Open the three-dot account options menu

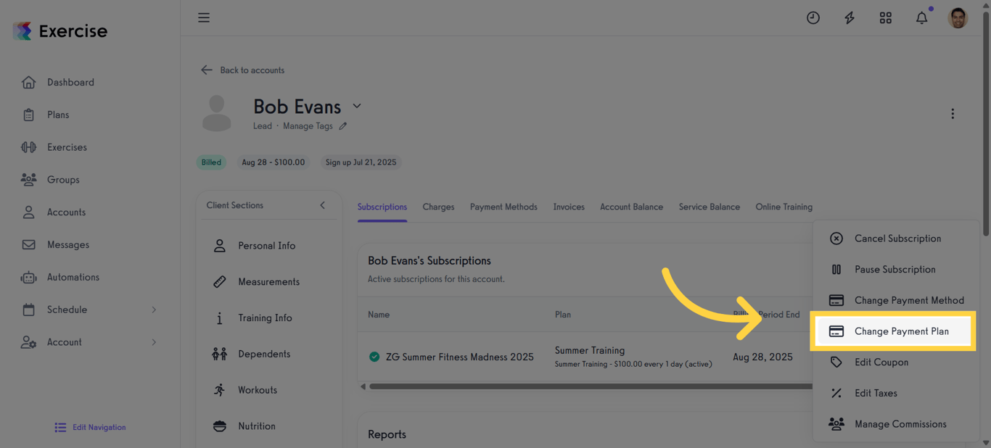(x=953, y=114)
